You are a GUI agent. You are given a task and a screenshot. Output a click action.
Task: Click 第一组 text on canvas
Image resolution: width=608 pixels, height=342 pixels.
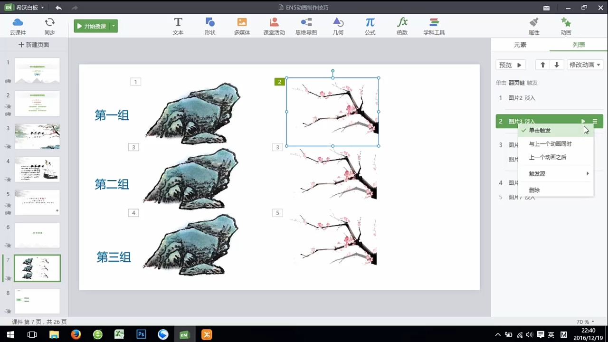[x=112, y=115]
